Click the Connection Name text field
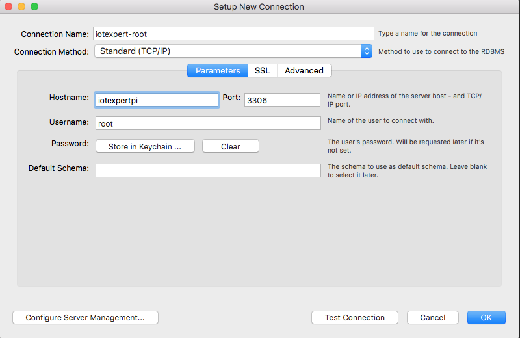The width and height of the screenshot is (520, 338). coord(233,34)
